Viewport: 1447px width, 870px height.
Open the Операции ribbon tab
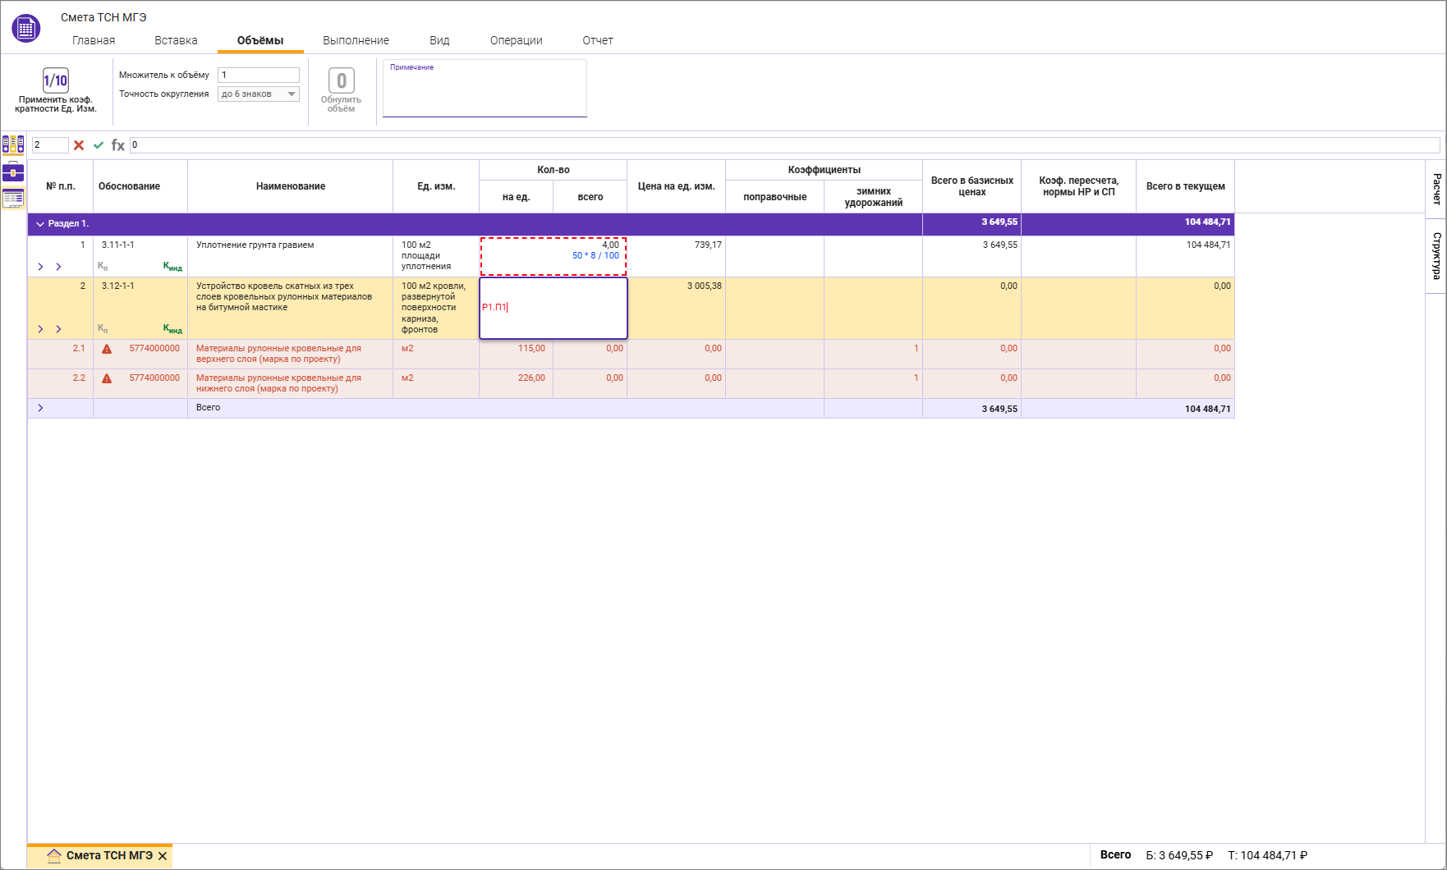(516, 40)
